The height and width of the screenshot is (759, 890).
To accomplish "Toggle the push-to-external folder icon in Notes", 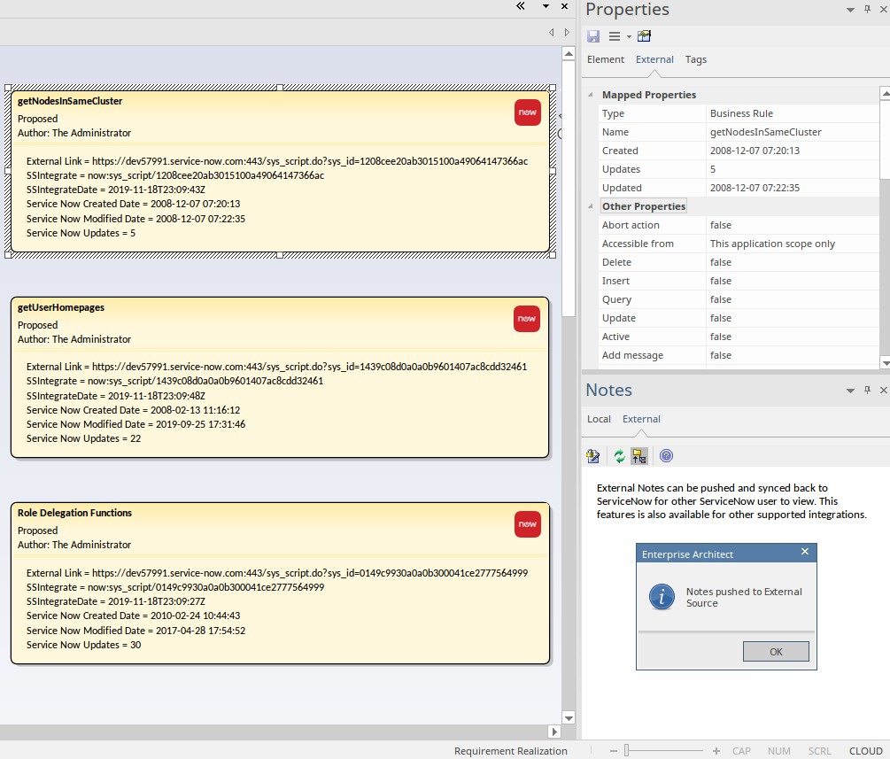I will (638, 456).
